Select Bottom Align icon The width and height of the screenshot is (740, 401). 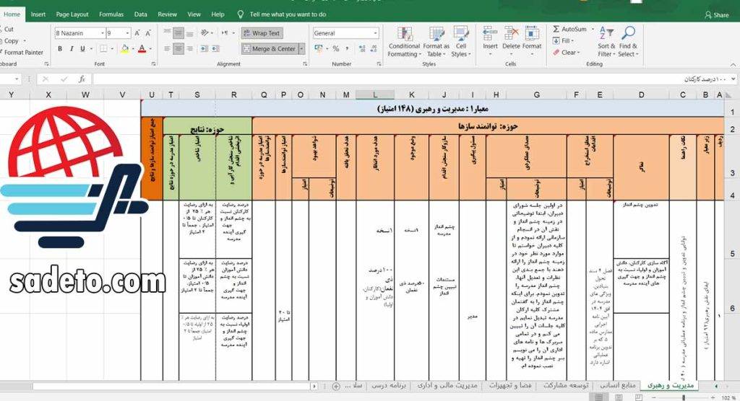189,33
